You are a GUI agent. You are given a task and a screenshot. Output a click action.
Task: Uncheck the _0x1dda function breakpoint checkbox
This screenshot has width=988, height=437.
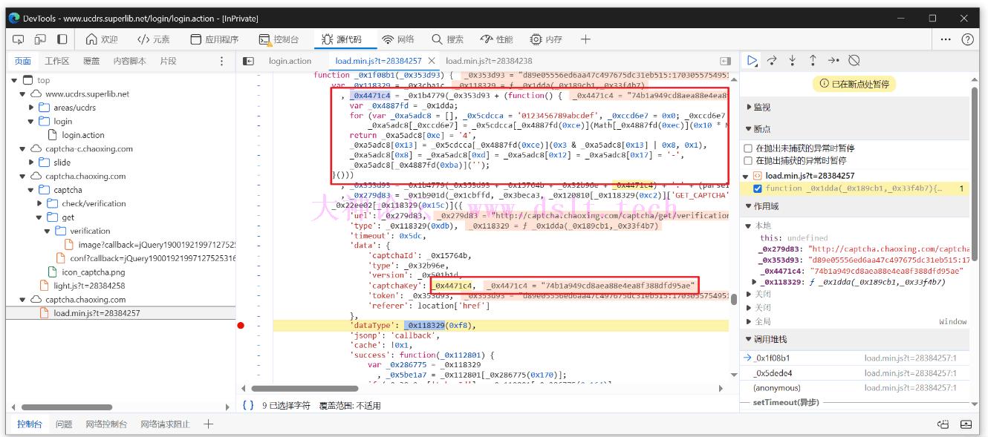click(758, 188)
